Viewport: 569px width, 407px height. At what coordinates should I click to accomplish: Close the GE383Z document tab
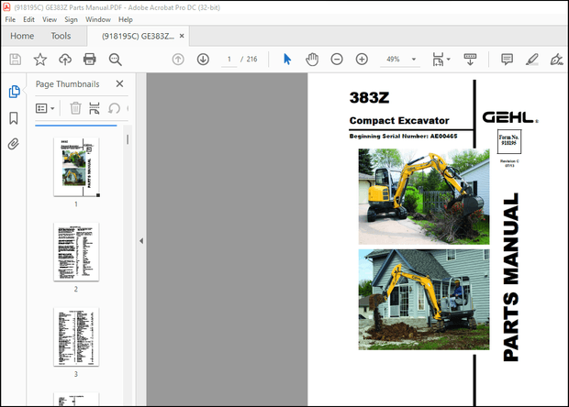click(182, 36)
